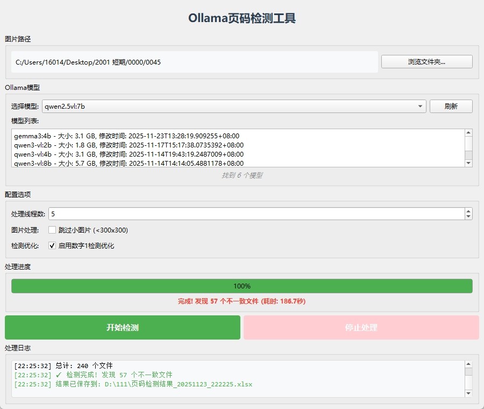
Task: Click the 找到 6 个模型 status text
Action: pyautogui.click(x=242, y=175)
